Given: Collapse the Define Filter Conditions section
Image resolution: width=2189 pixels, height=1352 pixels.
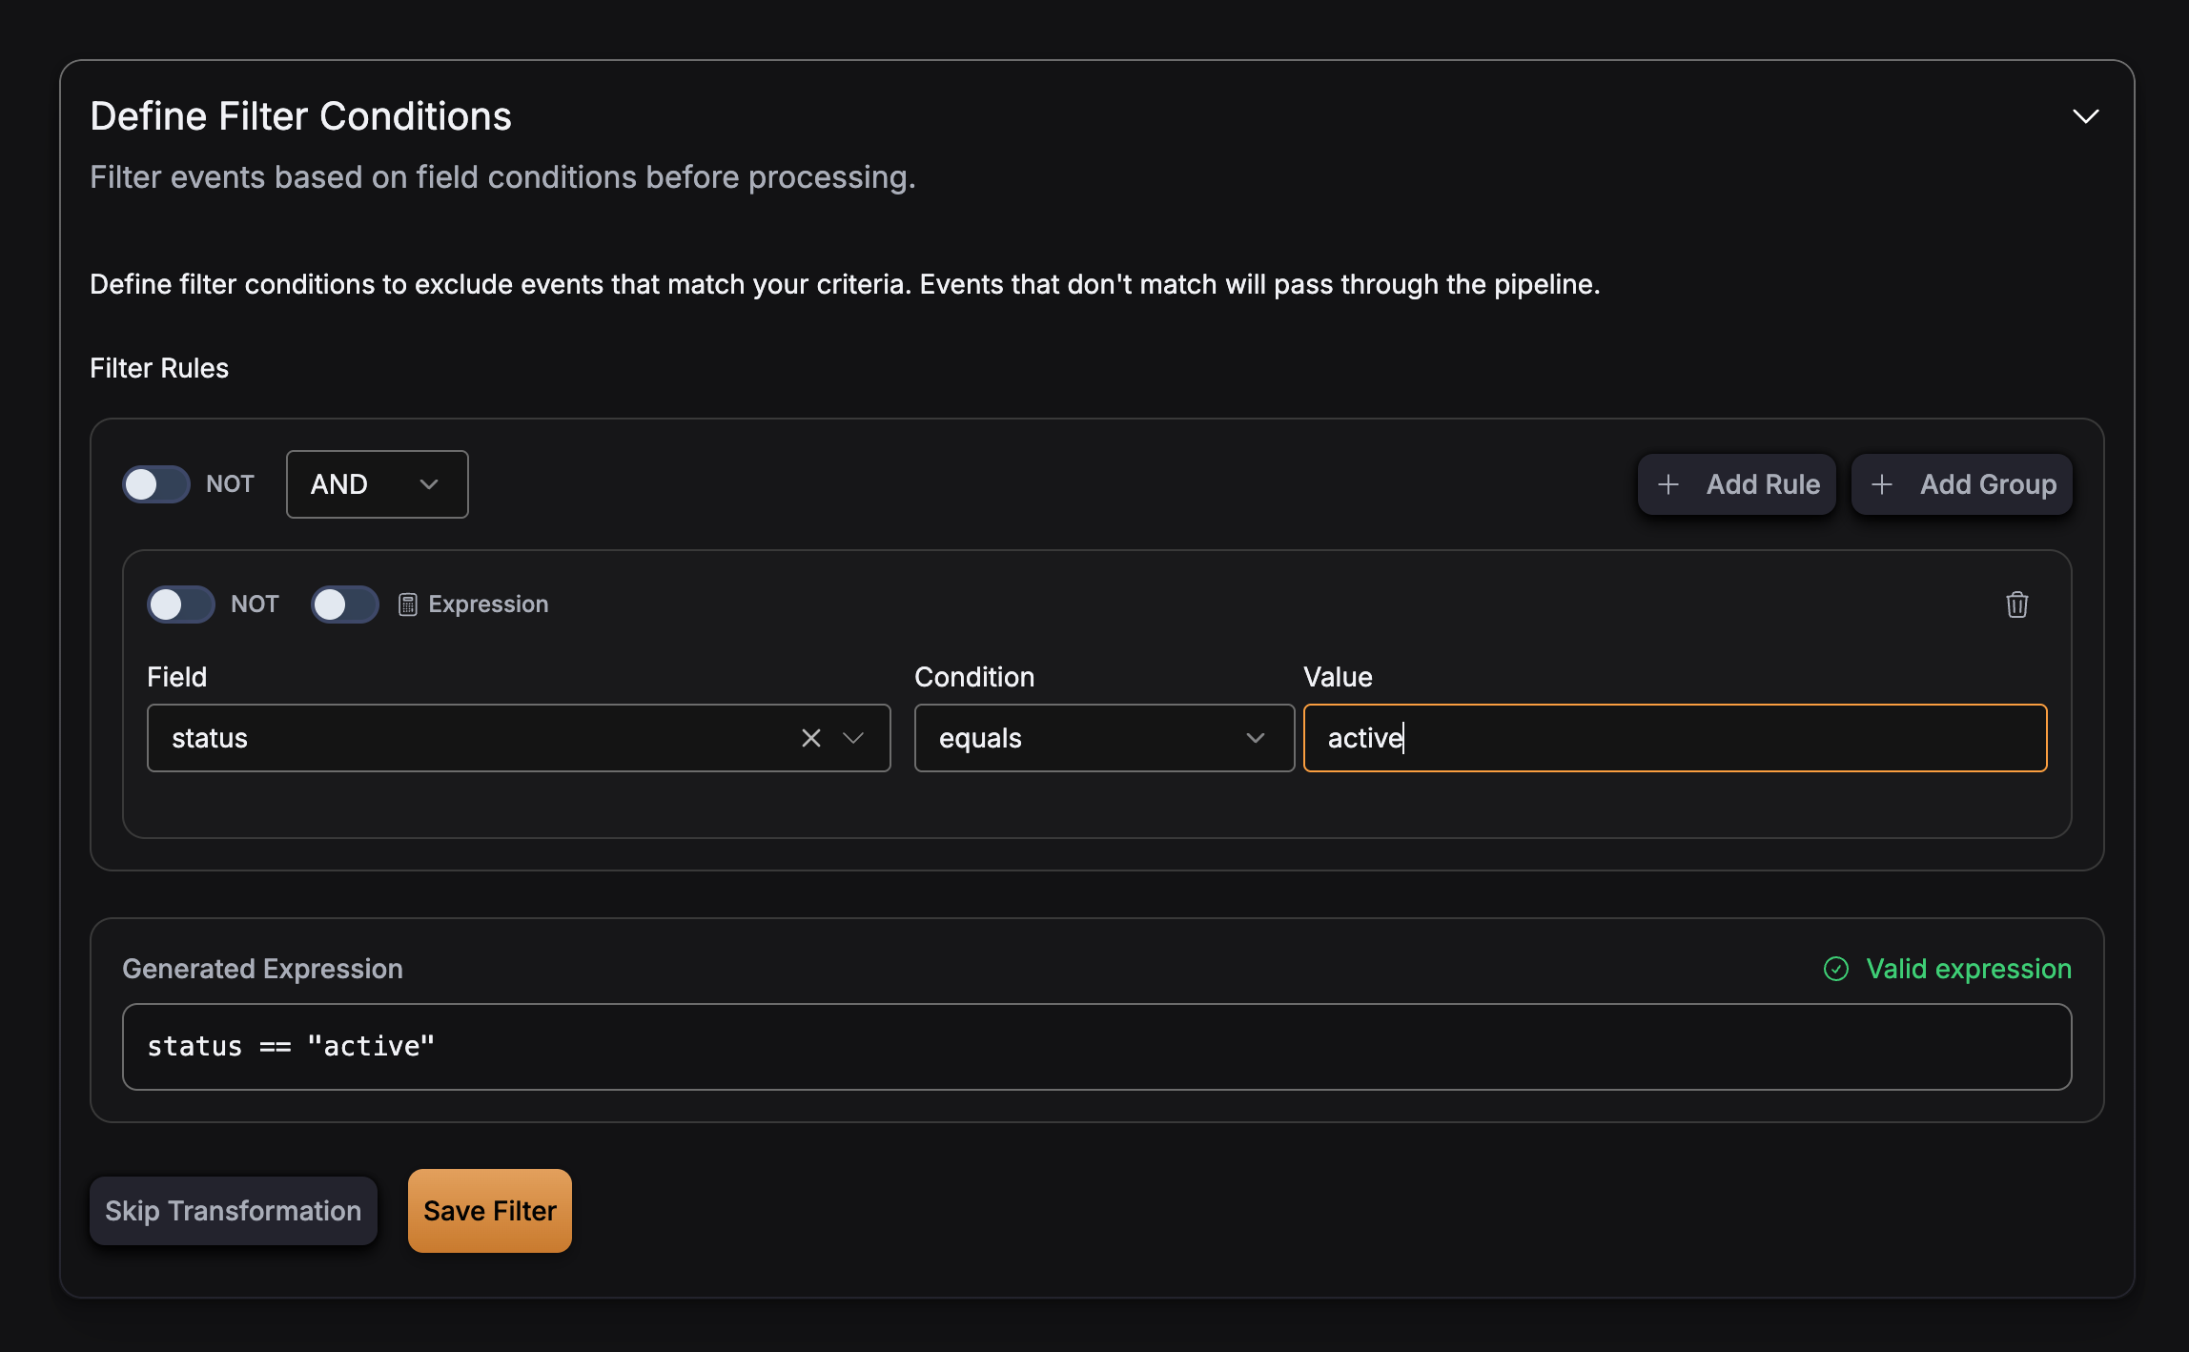Looking at the screenshot, I should tap(2085, 116).
